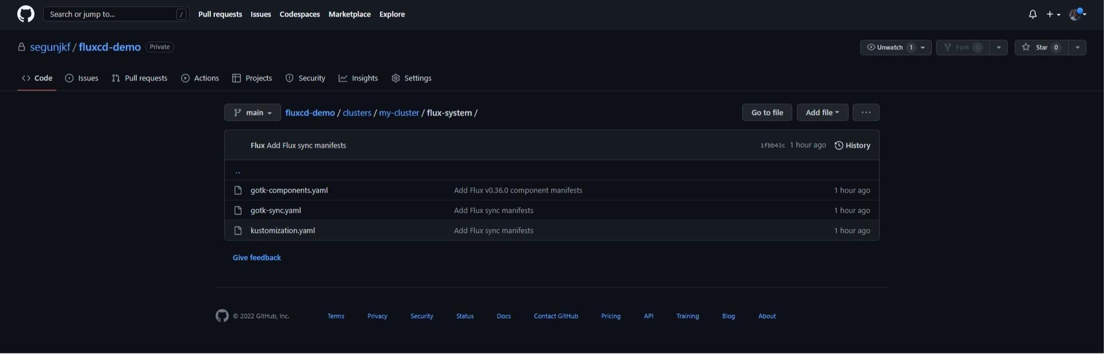
Task: Click the GitHub footer logo
Action: coord(222,316)
